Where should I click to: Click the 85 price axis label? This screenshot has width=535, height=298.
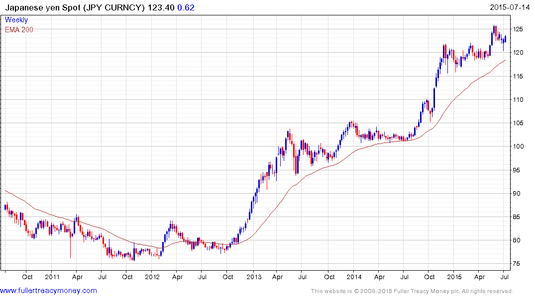(x=517, y=217)
